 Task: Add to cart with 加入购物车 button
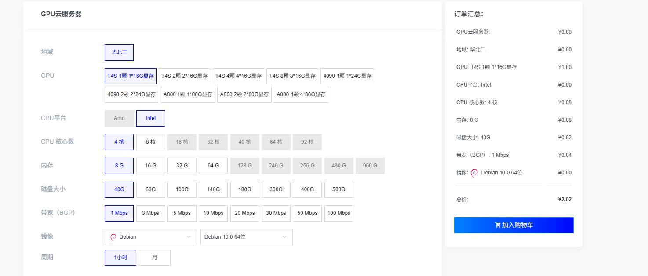coord(514,225)
